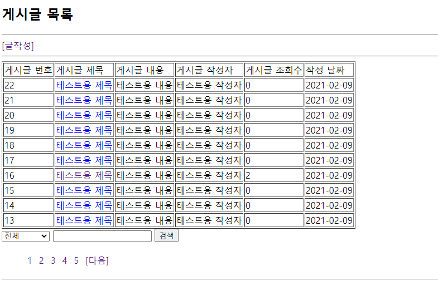Screen dimensions: 438x281
Task: Click 테스트용 작성자 author cell in row 17
Action: coord(209,160)
